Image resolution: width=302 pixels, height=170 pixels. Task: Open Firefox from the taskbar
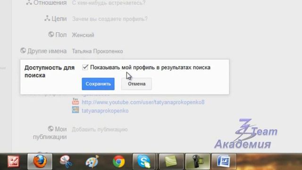(x=40, y=161)
